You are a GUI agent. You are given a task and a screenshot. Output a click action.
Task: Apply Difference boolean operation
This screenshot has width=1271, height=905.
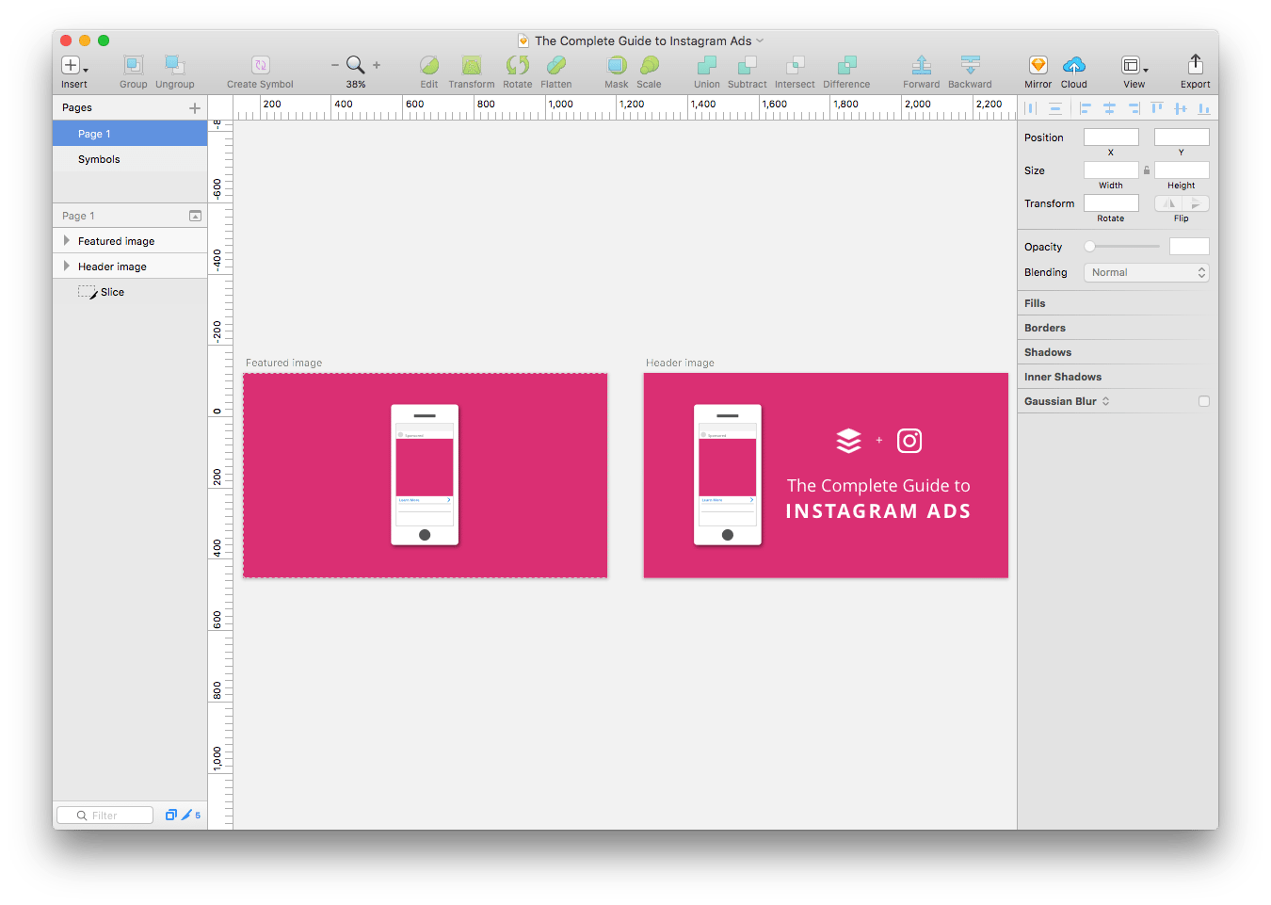(847, 65)
